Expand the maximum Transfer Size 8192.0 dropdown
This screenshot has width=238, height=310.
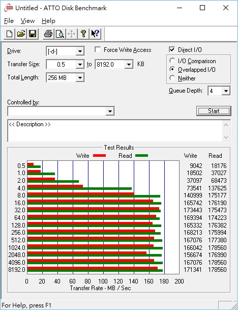129,65
